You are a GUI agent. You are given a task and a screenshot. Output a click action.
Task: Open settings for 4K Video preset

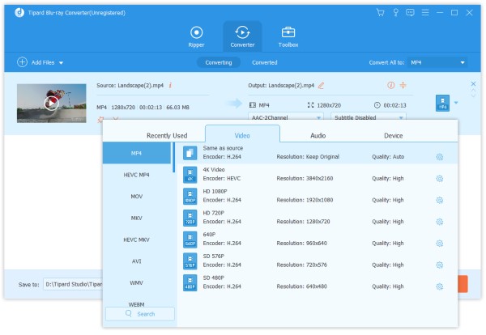[x=440, y=178]
